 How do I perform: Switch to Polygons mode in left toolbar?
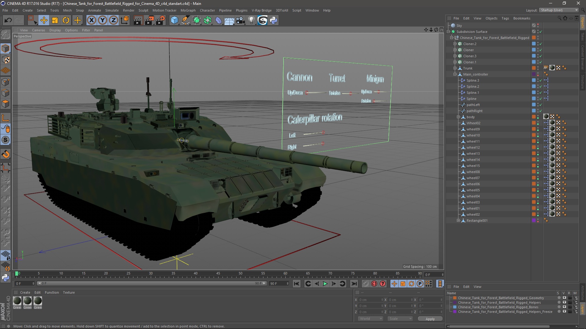[x=5, y=104]
